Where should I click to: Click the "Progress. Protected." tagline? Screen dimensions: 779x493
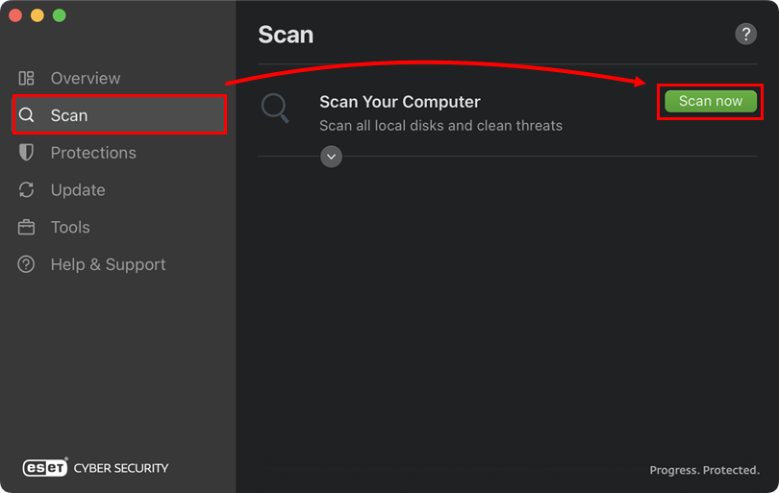[704, 470]
